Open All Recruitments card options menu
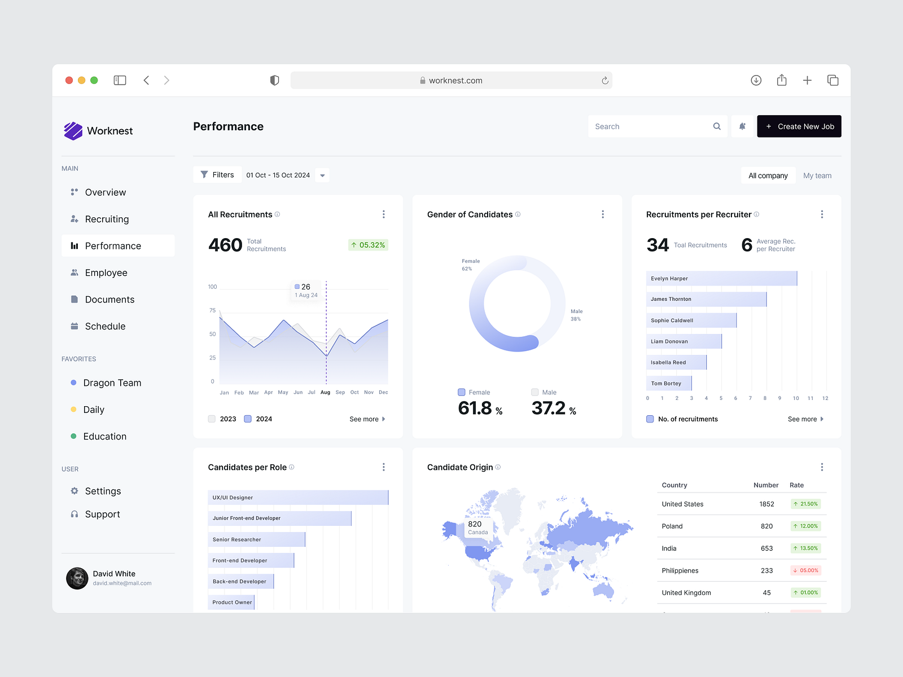This screenshot has height=677, width=903. pos(384,214)
